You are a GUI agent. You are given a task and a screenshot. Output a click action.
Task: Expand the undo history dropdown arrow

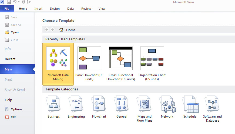coord(19,2)
